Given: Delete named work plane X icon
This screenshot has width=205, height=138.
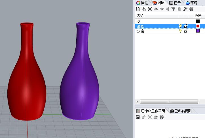Looking at the screenshot, I should pyautogui.click(x=149, y=117).
